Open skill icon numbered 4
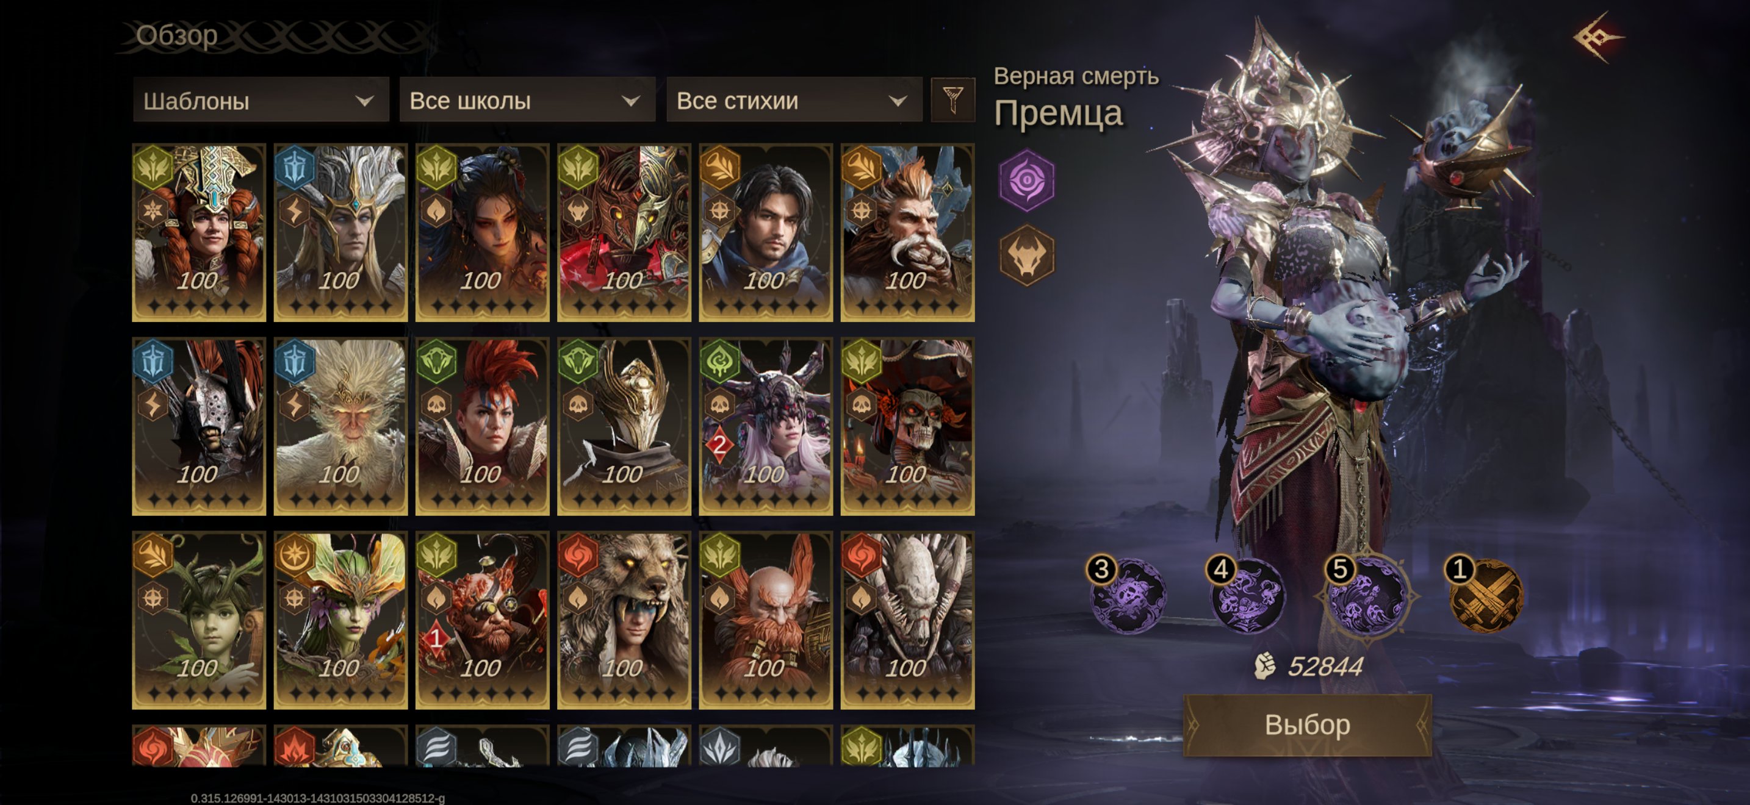The height and width of the screenshot is (805, 1750). 1246,594
